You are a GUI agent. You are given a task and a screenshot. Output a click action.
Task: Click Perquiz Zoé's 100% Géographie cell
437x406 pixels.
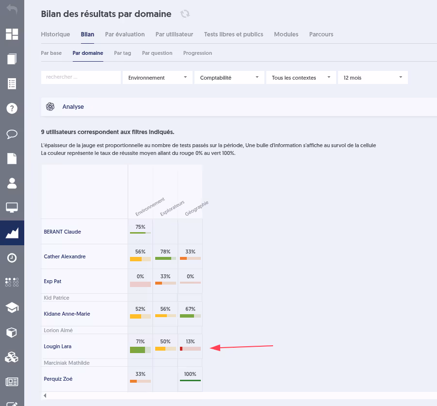point(190,379)
